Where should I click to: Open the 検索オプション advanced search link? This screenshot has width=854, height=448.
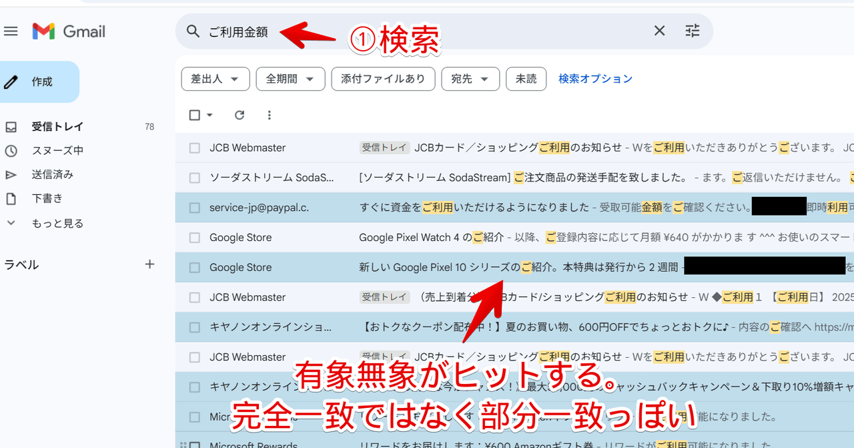point(595,79)
